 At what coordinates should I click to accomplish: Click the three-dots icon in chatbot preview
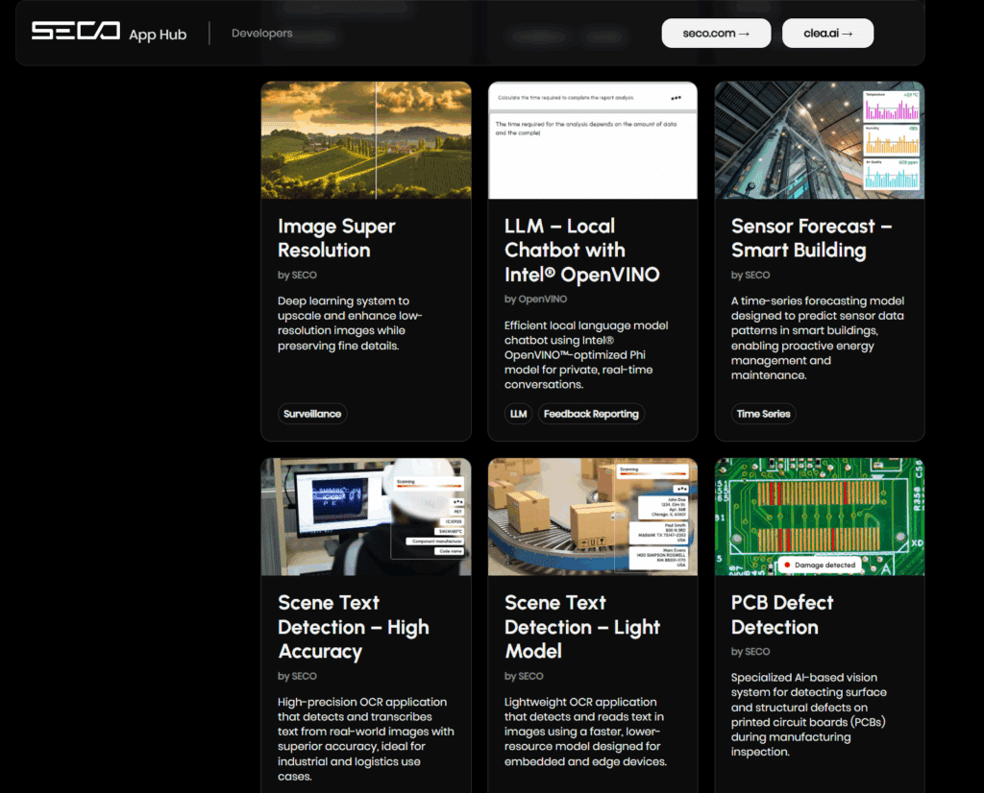click(676, 98)
